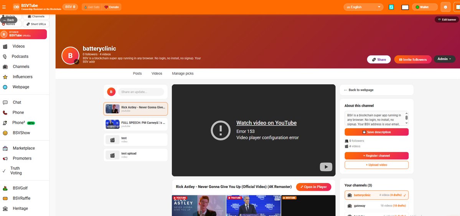Open the Wallet button in the header
Screen dimensions: 460x216
425,7
